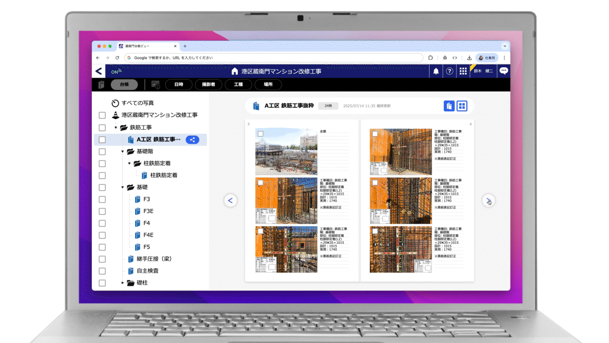Click the back chevron in app header
Viewport: 609px width, 343px height.
coord(98,71)
